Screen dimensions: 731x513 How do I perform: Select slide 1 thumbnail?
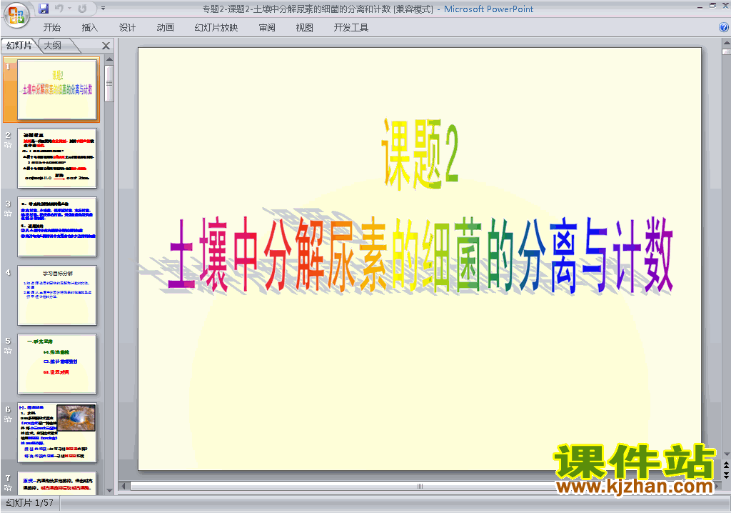coord(57,89)
